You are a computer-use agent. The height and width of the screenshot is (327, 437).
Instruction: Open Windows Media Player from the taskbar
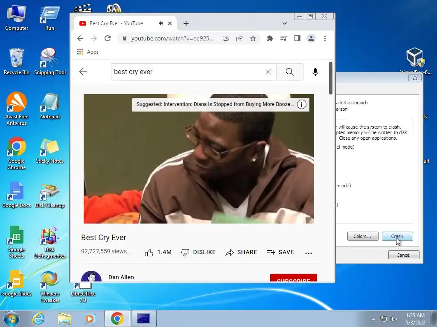point(90,318)
